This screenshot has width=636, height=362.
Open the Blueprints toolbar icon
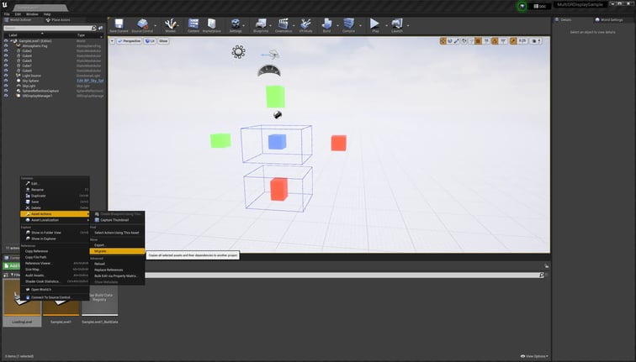click(x=261, y=25)
